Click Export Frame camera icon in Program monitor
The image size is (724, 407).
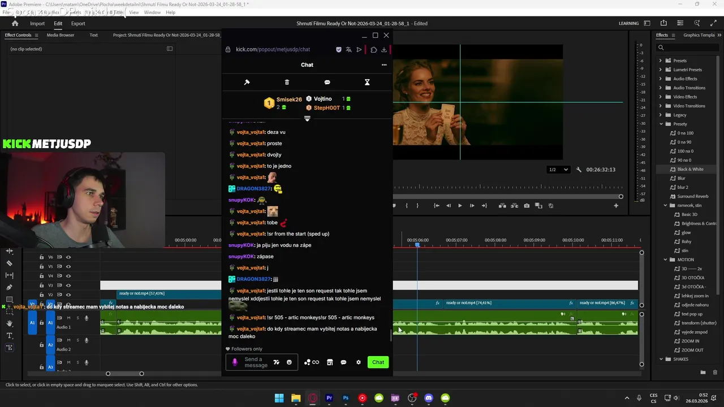click(527, 206)
